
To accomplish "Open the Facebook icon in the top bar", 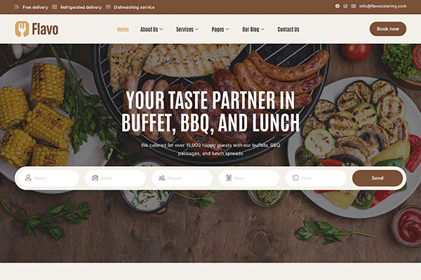I will (338, 6).
